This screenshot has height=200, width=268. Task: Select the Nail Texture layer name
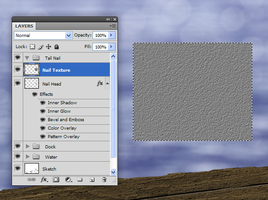[x=56, y=70]
